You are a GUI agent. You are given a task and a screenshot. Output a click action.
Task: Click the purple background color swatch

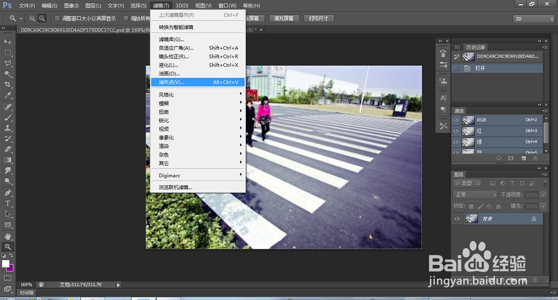coord(11,268)
